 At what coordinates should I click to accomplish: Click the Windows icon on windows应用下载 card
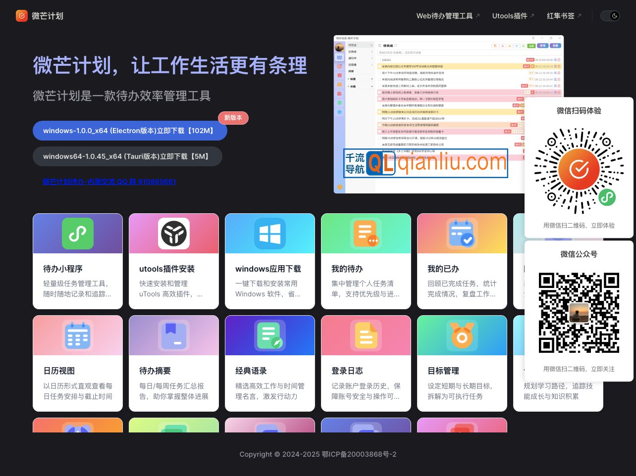click(269, 233)
